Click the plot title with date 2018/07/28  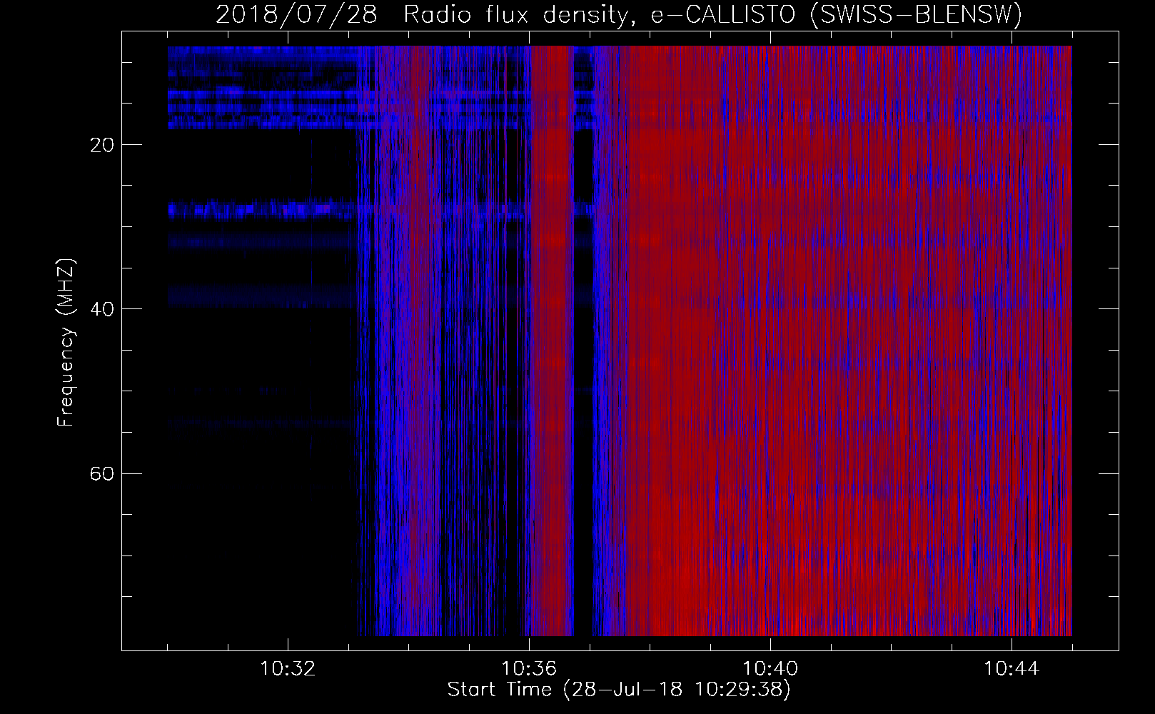pos(619,14)
